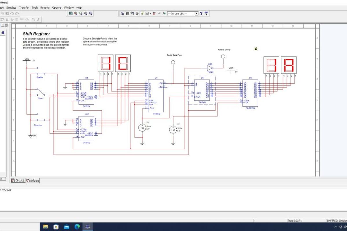
Task: Open the Grapher icon
Action: click(147, 13)
